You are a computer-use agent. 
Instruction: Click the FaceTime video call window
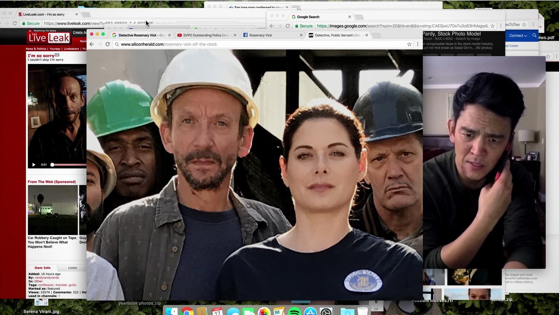484,162
